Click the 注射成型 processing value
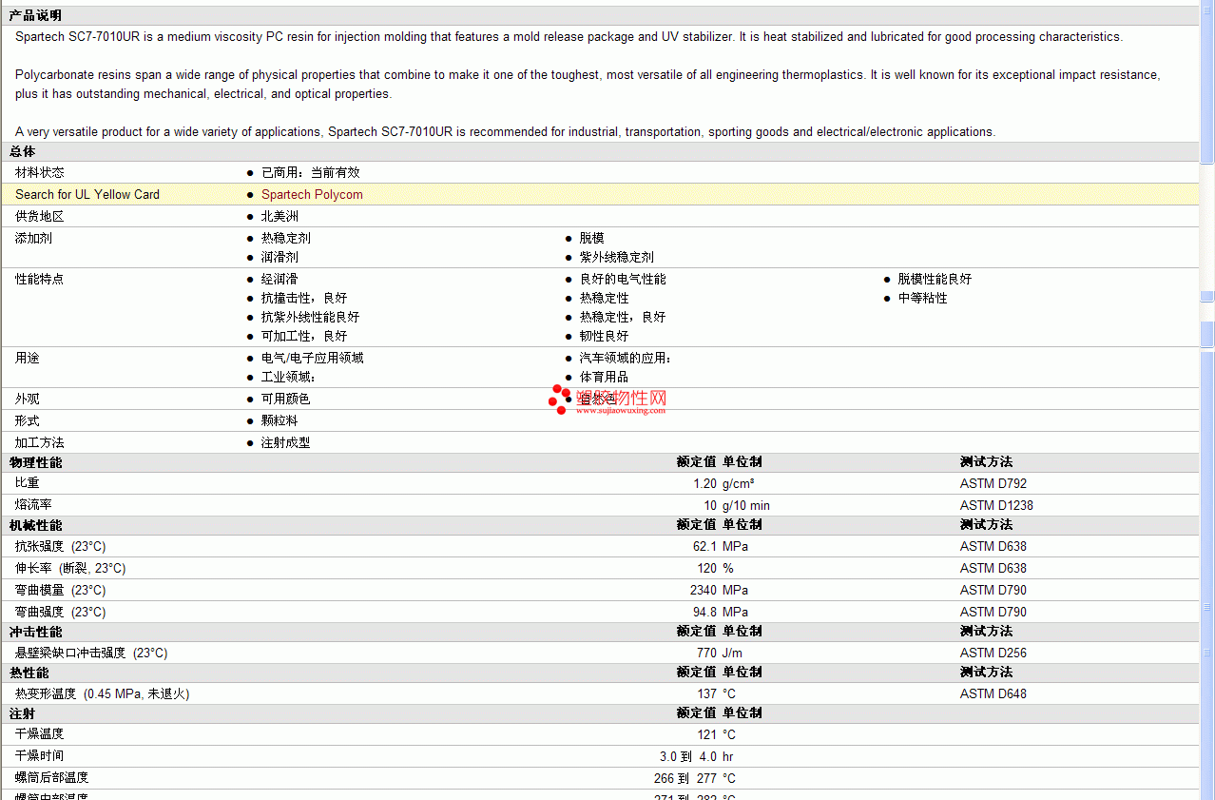The width and height of the screenshot is (1215, 800). 286,442
